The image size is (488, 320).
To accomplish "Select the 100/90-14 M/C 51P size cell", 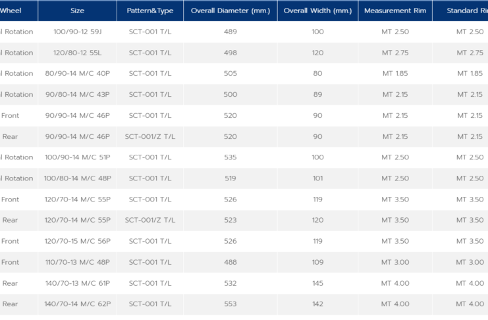I will tap(77, 157).
